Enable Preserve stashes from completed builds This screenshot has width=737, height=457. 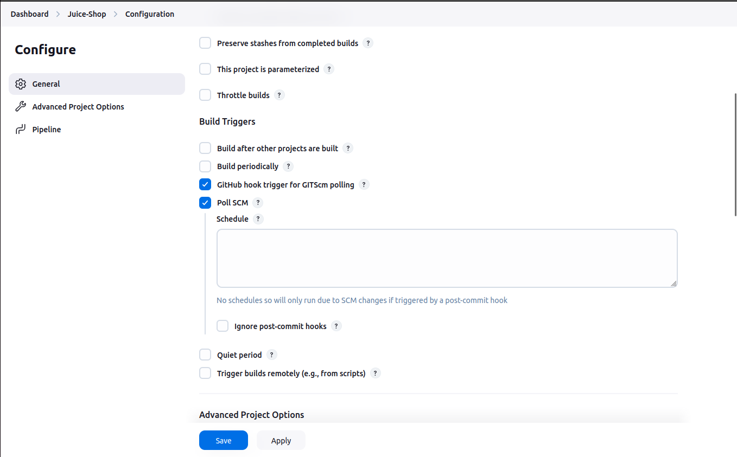coord(205,43)
